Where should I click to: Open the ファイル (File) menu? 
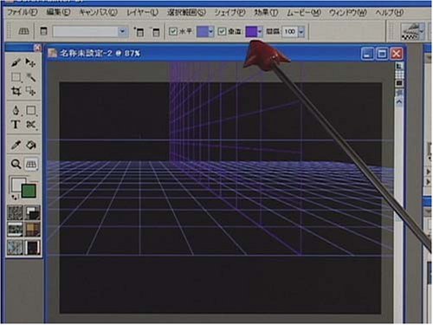pyautogui.click(x=23, y=12)
